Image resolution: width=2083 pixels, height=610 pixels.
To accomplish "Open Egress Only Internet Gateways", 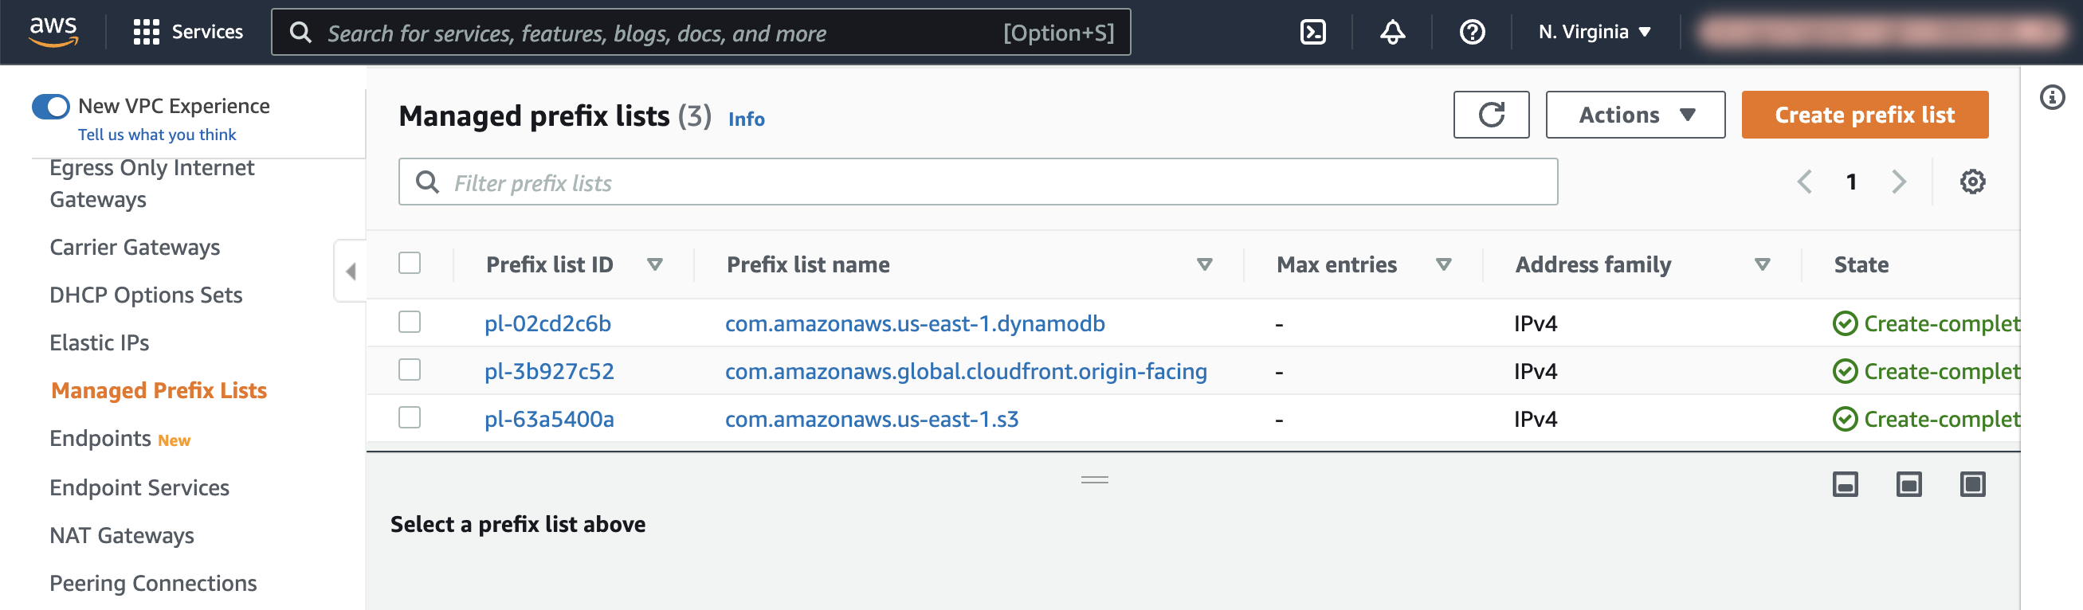I will point(151,183).
